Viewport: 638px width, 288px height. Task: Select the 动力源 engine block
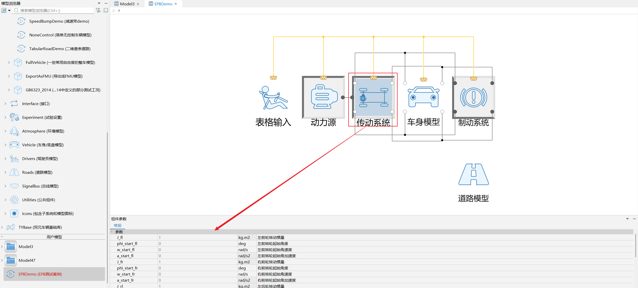click(323, 97)
